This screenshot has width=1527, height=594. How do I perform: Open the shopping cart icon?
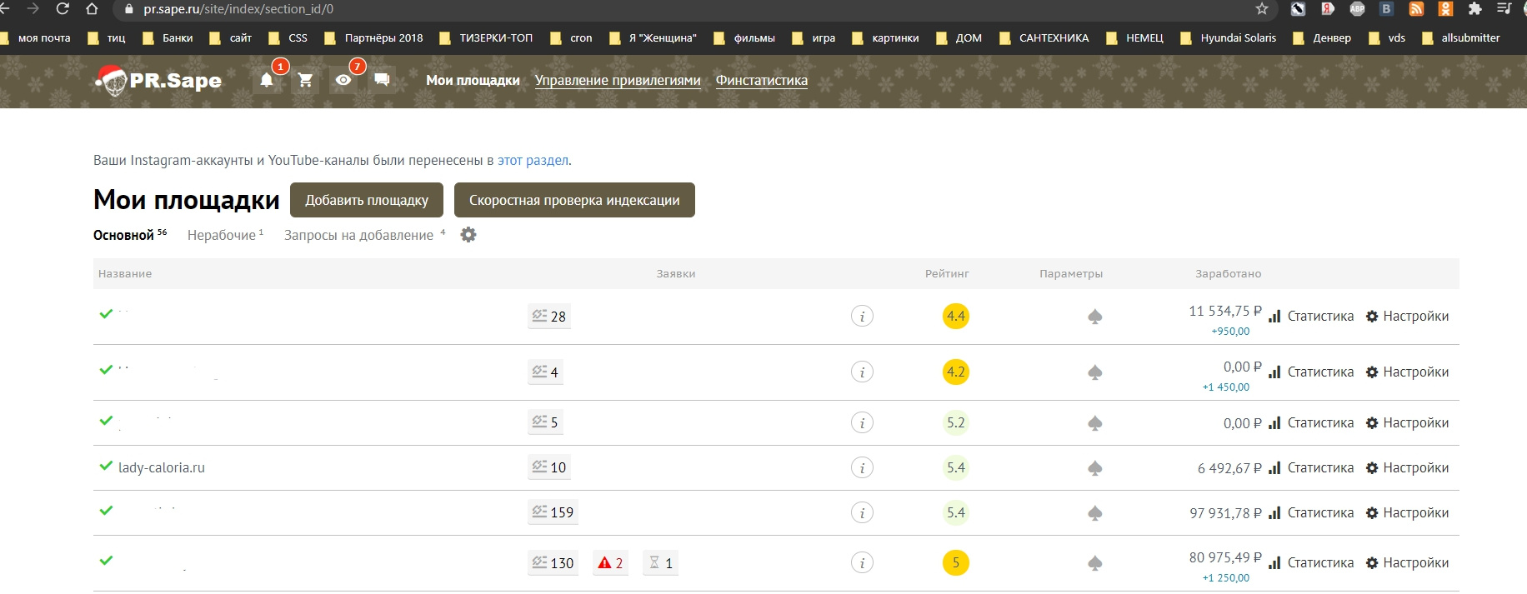[305, 80]
